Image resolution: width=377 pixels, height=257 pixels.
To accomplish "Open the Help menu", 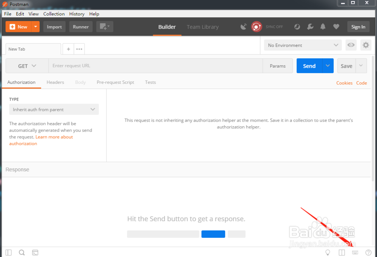I will 94,14.
